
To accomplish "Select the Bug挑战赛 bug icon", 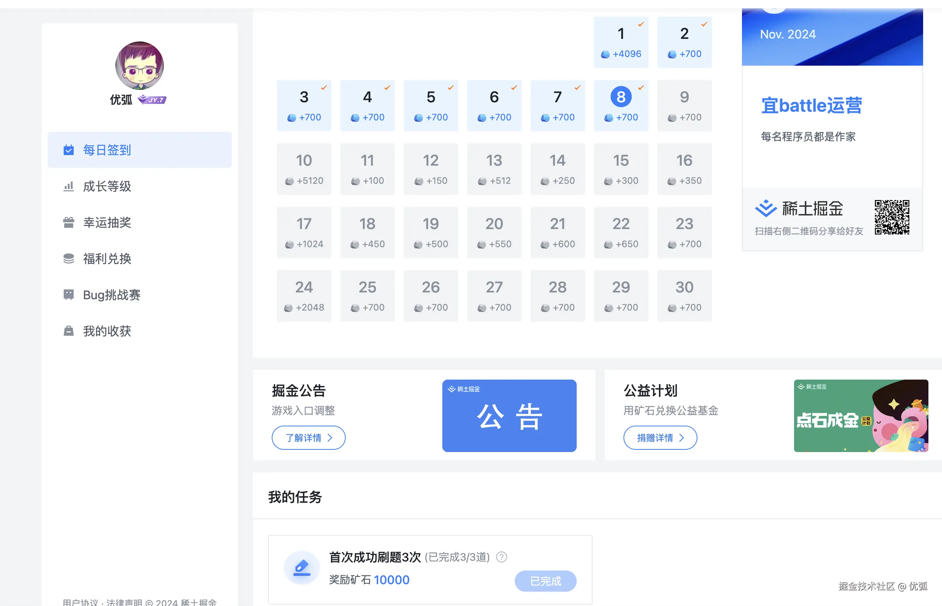I will (69, 295).
